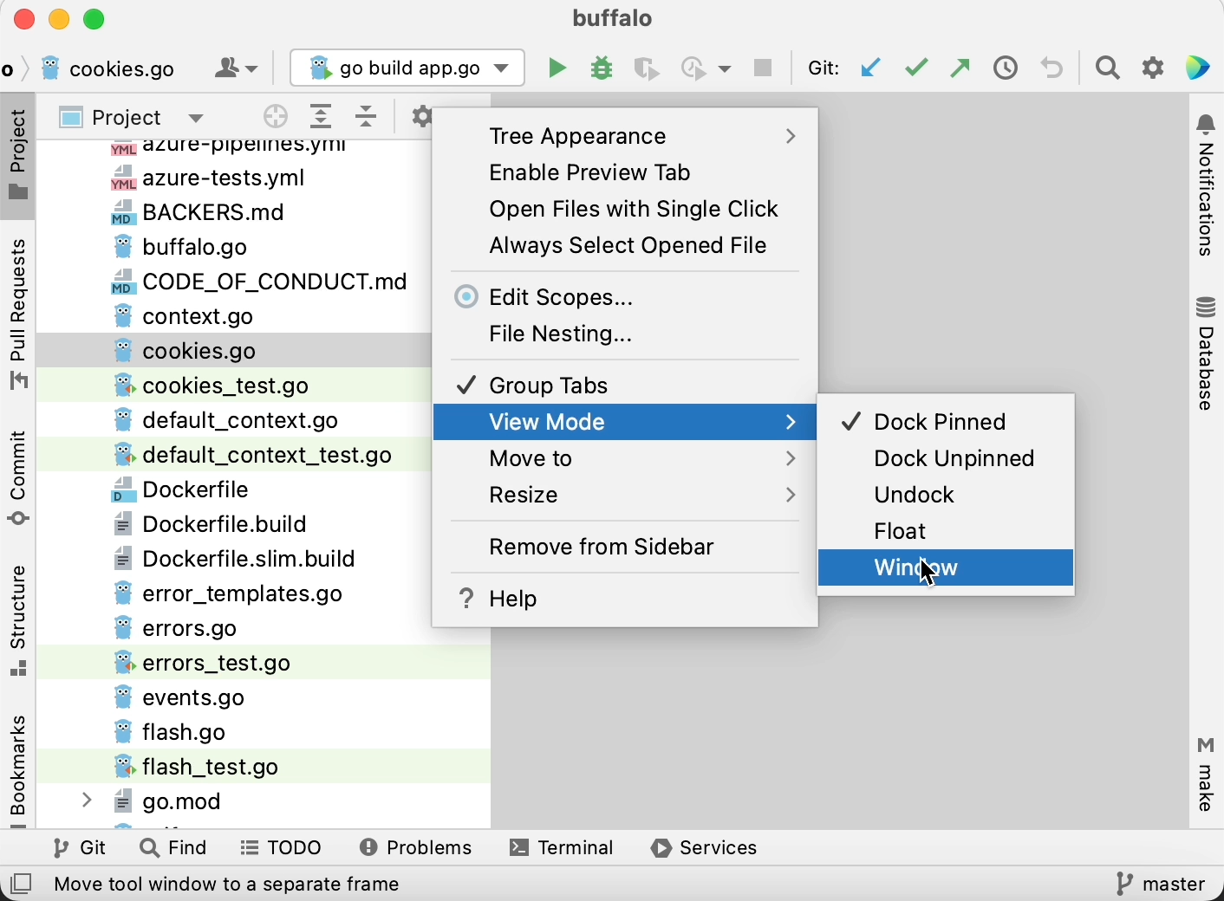
Task: Select buffalo.go in Project tree
Action: 234,247
